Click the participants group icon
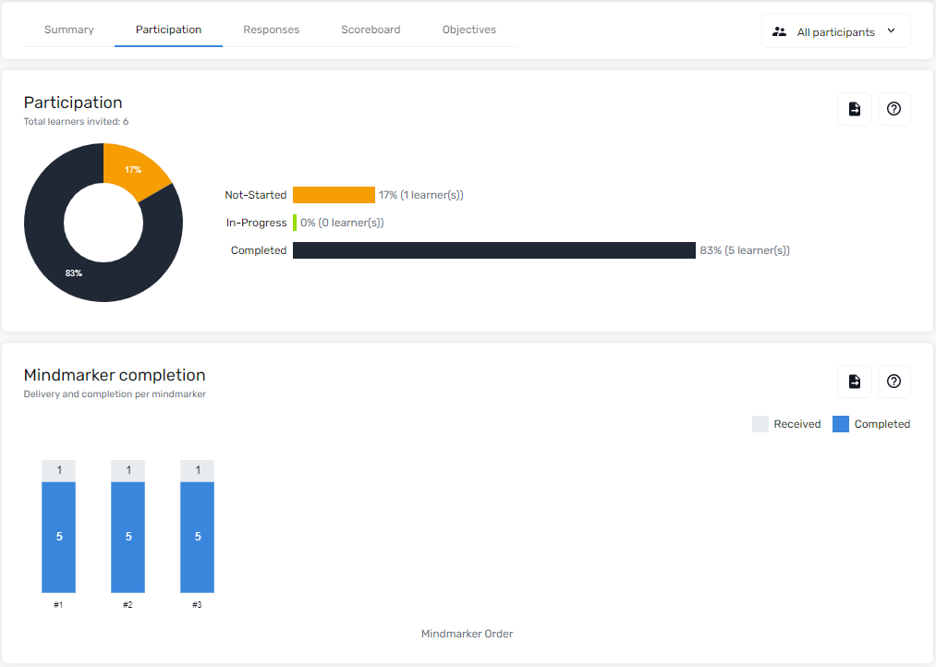 (x=779, y=31)
